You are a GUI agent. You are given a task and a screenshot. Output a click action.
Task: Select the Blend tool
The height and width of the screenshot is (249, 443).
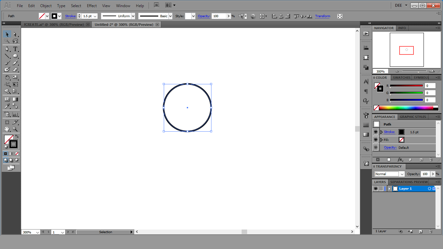15,106
